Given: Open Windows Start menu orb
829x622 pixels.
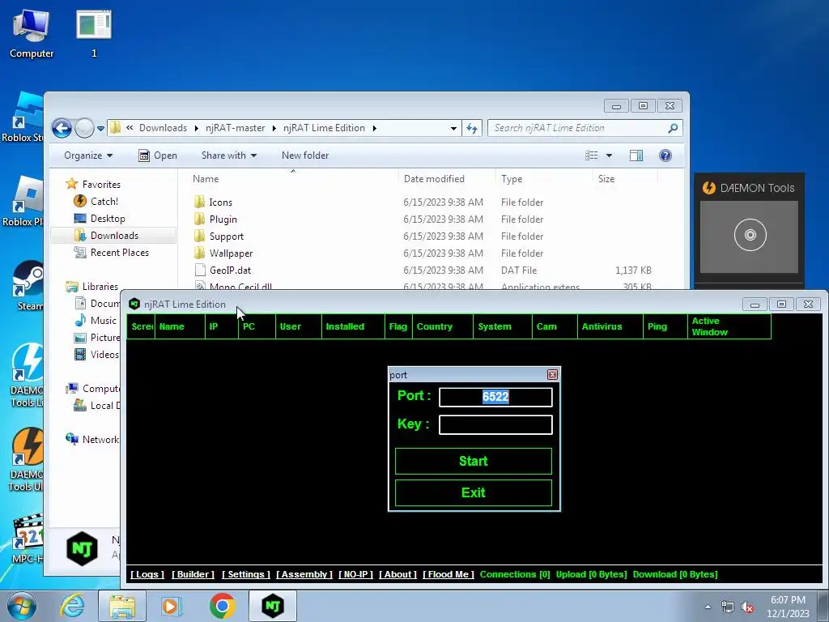Looking at the screenshot, I should pos(22,606).
